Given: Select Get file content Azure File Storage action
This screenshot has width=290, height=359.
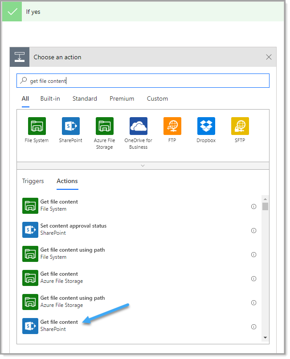Looking at the screenshot, I should point(139,278).
